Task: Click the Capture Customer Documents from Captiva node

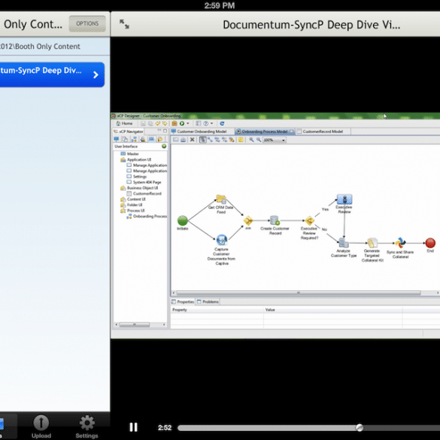Action: point(222,240)
